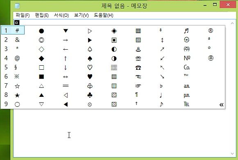
Task: Select the hollow heart ♡ symbol
Action: (x=90, y=67)
